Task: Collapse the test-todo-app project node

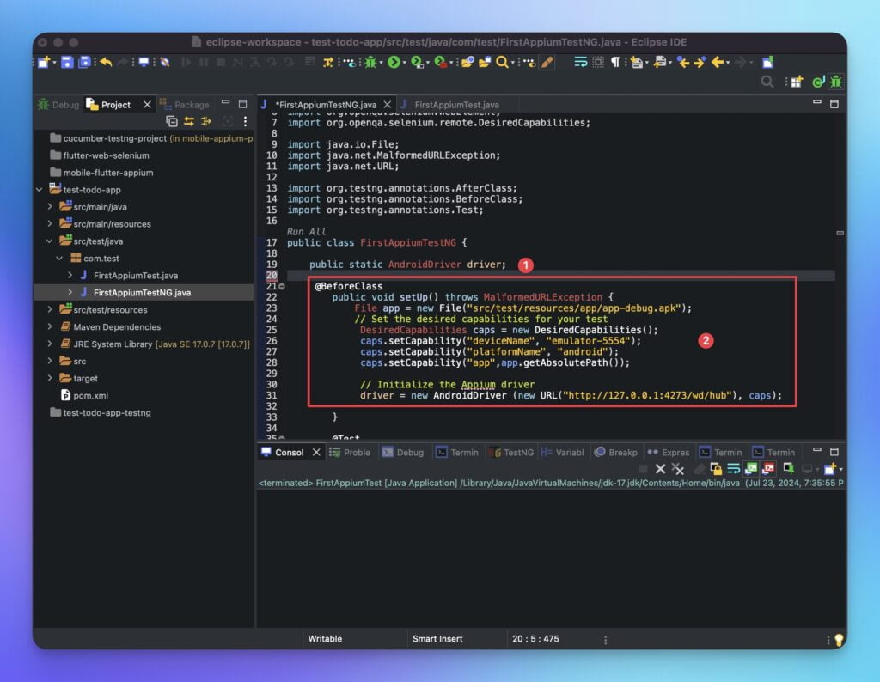Action: coord(40,190)
